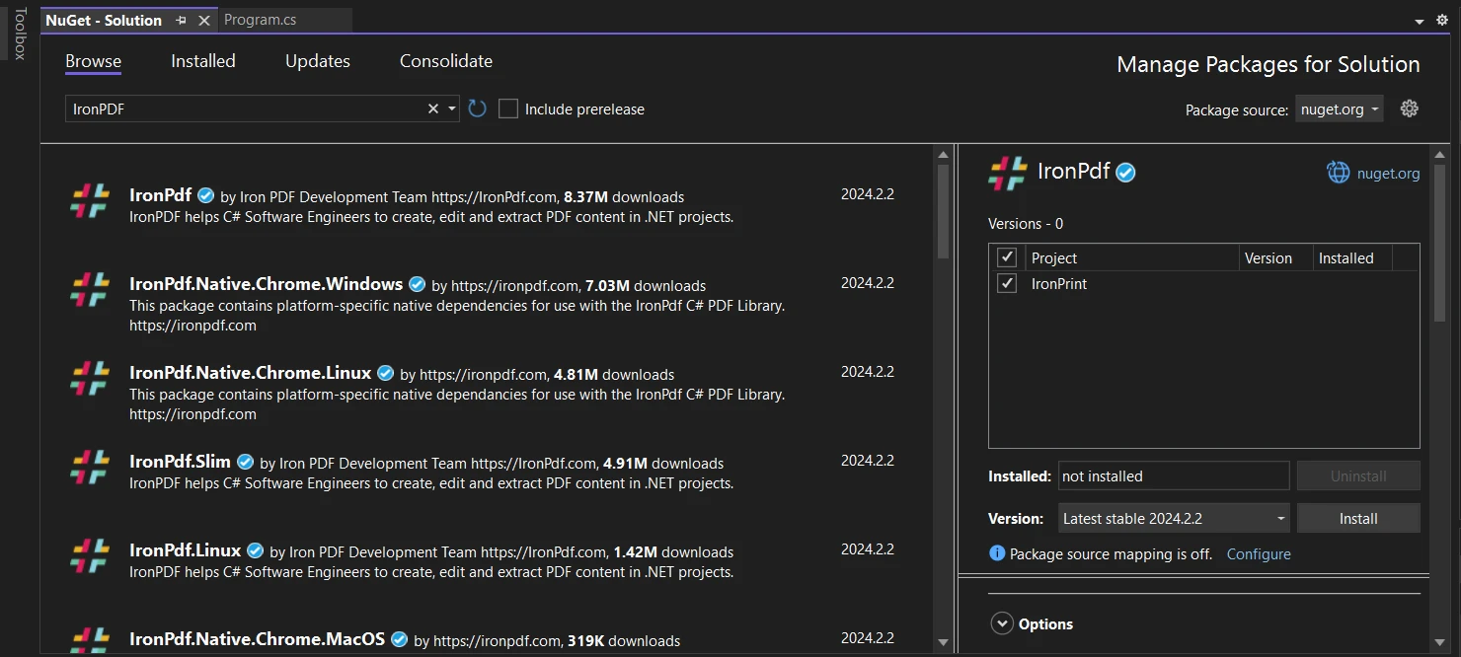Viewport: 1461px width, 657px height.
Task: Click the Configure link
Action: pos(1259,553)
